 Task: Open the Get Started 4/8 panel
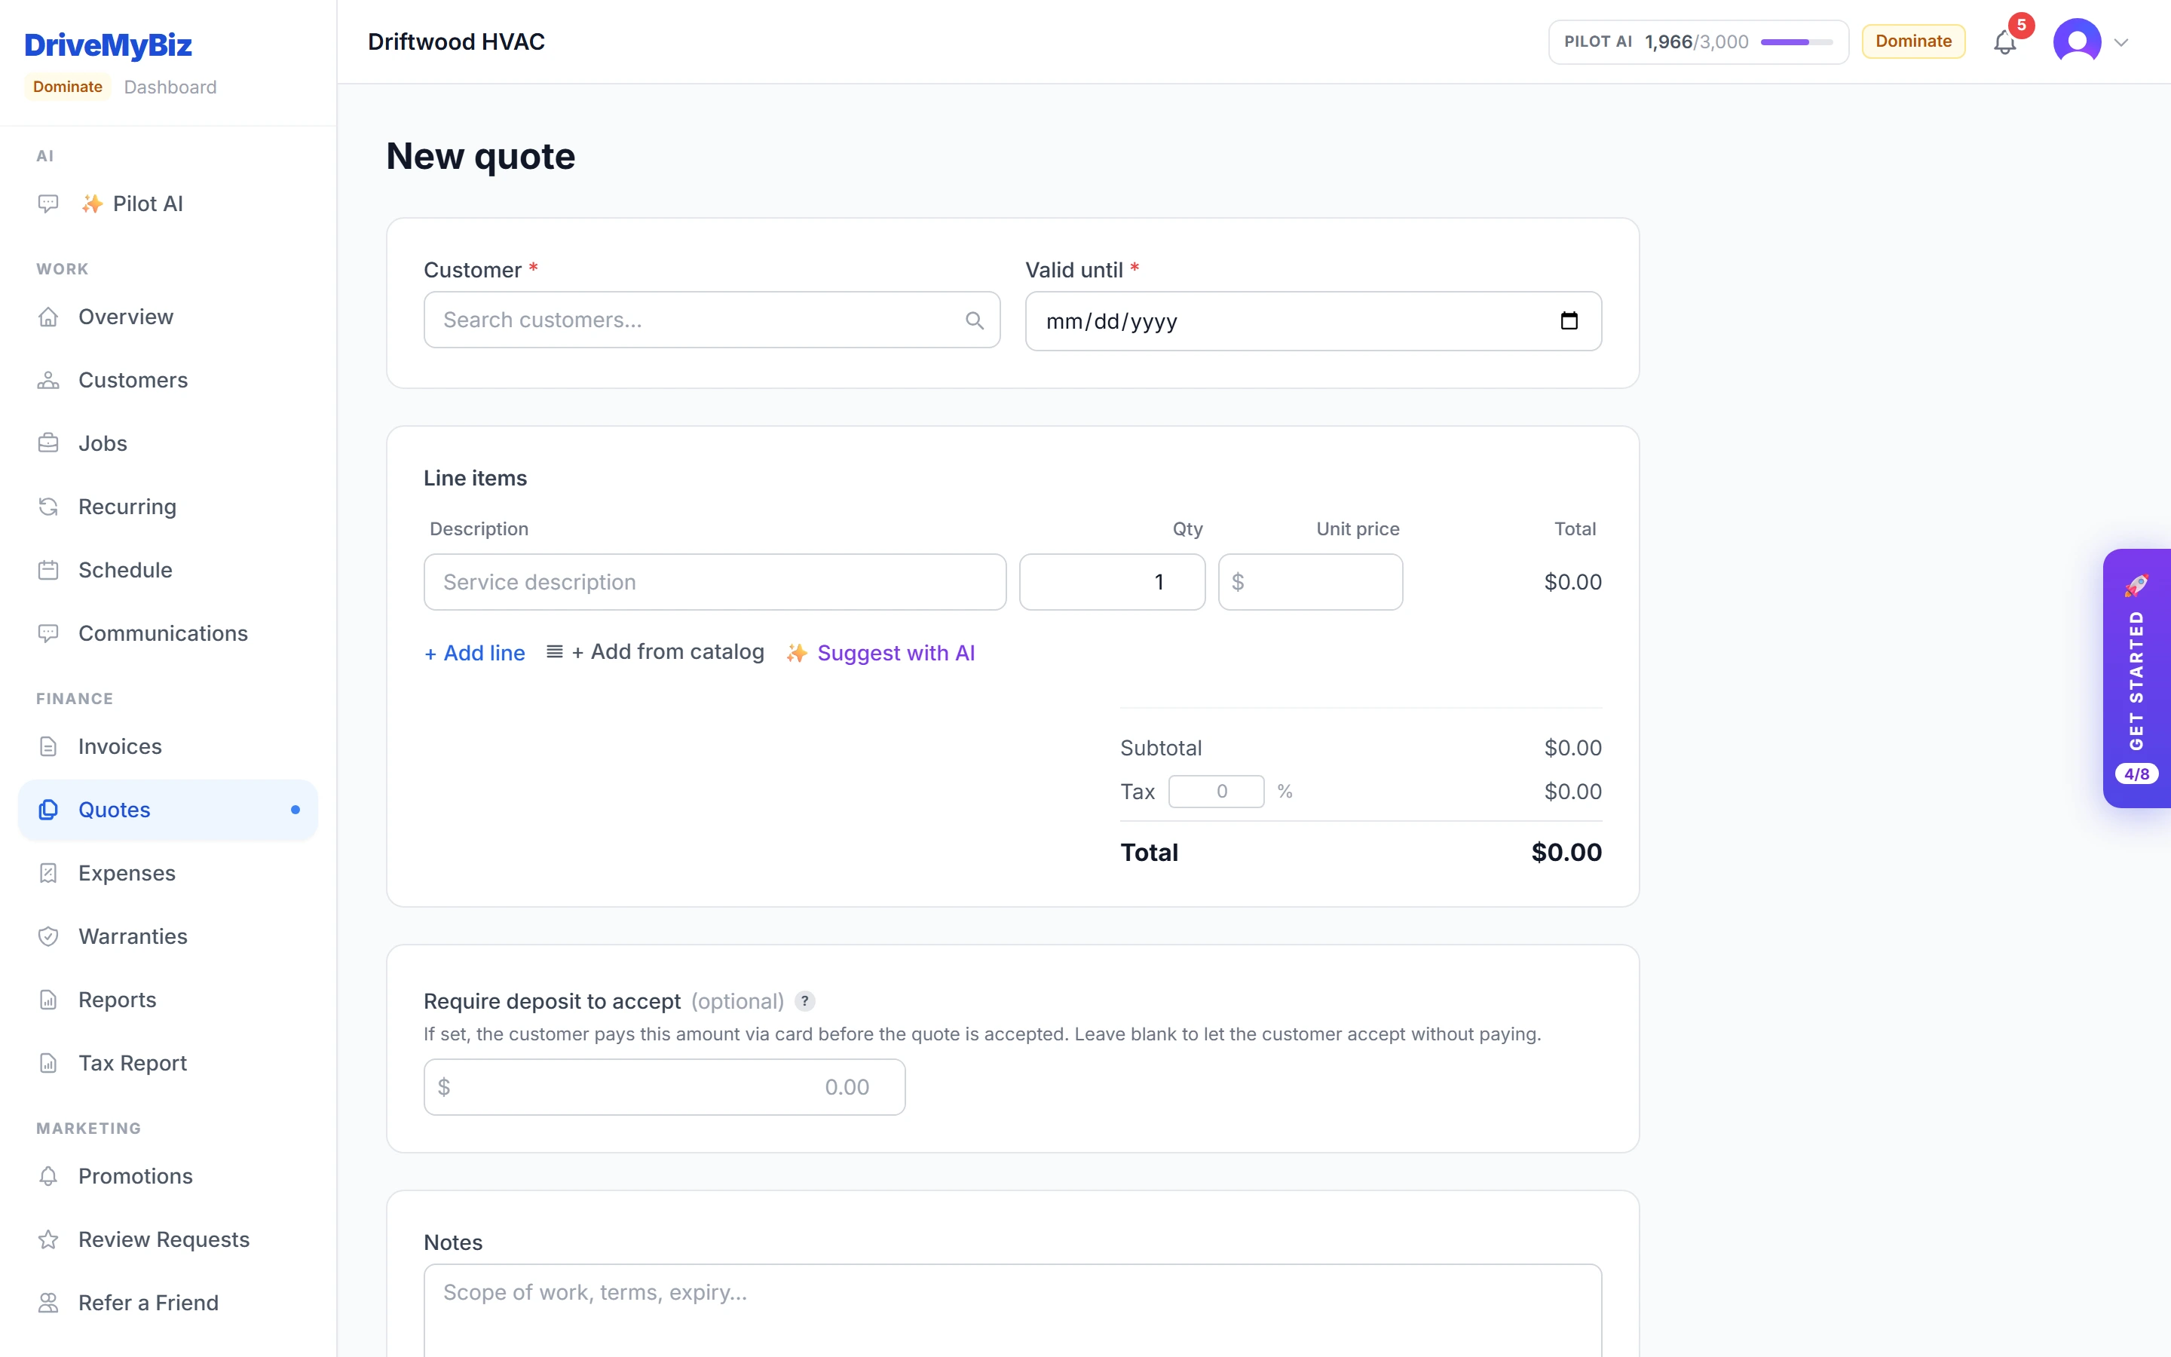[x=2136, y=678]
